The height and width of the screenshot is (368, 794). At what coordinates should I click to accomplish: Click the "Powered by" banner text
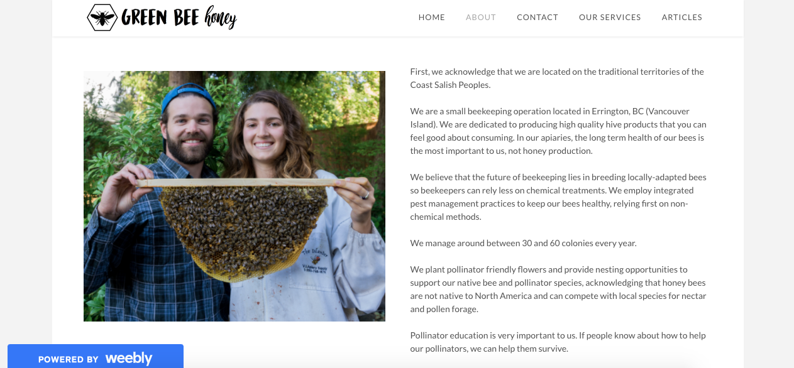click(68, 360)
